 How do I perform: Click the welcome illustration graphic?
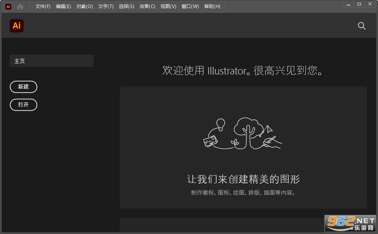tap(243, 134)
